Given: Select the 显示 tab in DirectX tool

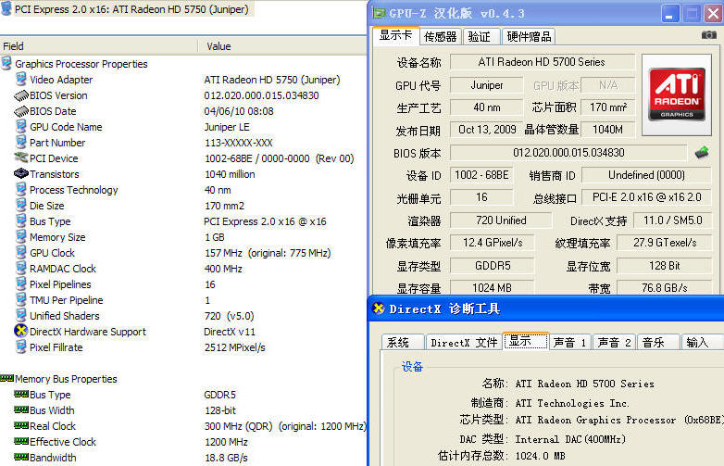Looking at the screenshot, I should (526, 341).
